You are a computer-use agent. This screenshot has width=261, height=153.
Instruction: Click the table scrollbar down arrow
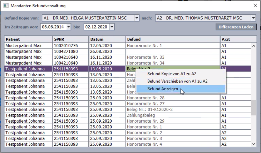[254, 144]
